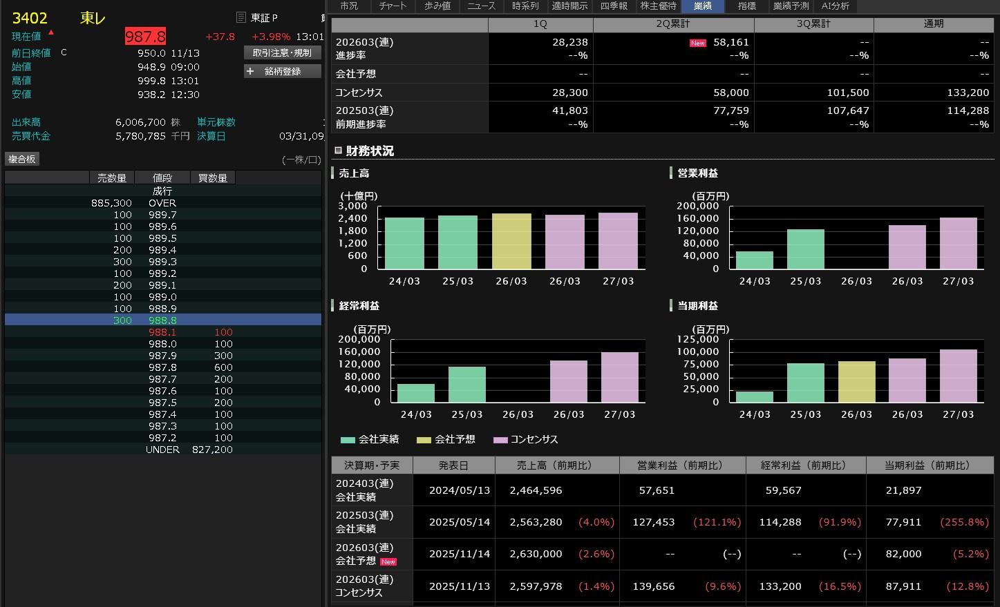Click the 売数量 column header
The height and width of the screenshot is (607, 1000).
[112, 177]
